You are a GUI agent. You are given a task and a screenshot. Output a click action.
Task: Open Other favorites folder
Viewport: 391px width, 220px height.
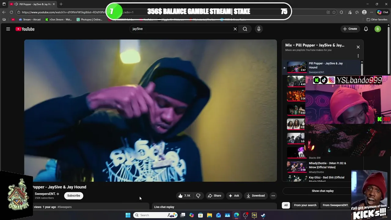click(x=377, y=20)
